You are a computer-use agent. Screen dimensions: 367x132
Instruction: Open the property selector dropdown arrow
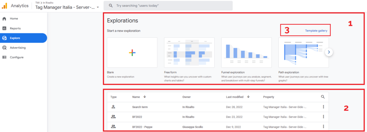(98, 7)
